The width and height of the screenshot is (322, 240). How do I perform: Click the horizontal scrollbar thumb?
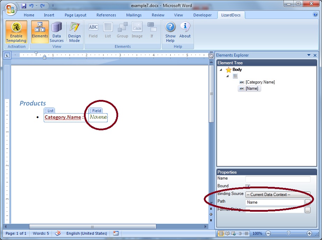92,227
